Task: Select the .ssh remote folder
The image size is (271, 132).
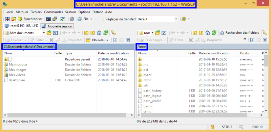Action: pyautogui.click(x=143, y=85)
